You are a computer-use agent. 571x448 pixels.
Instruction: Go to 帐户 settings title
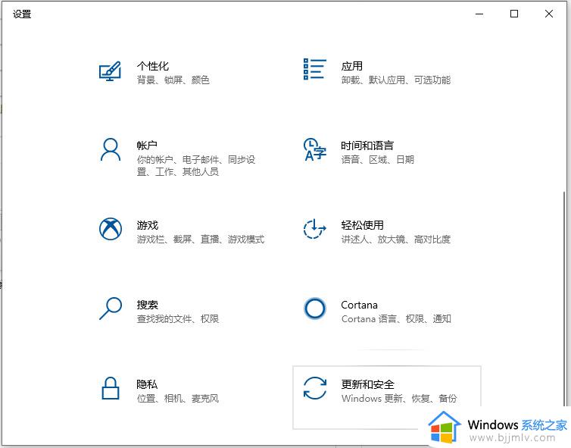(x=147, y=146)
